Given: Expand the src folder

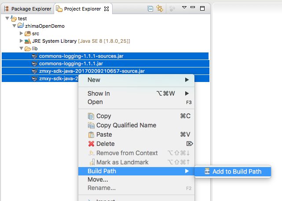Looking at the screenshot, I should pyautogui.click(x=21, y=33).
